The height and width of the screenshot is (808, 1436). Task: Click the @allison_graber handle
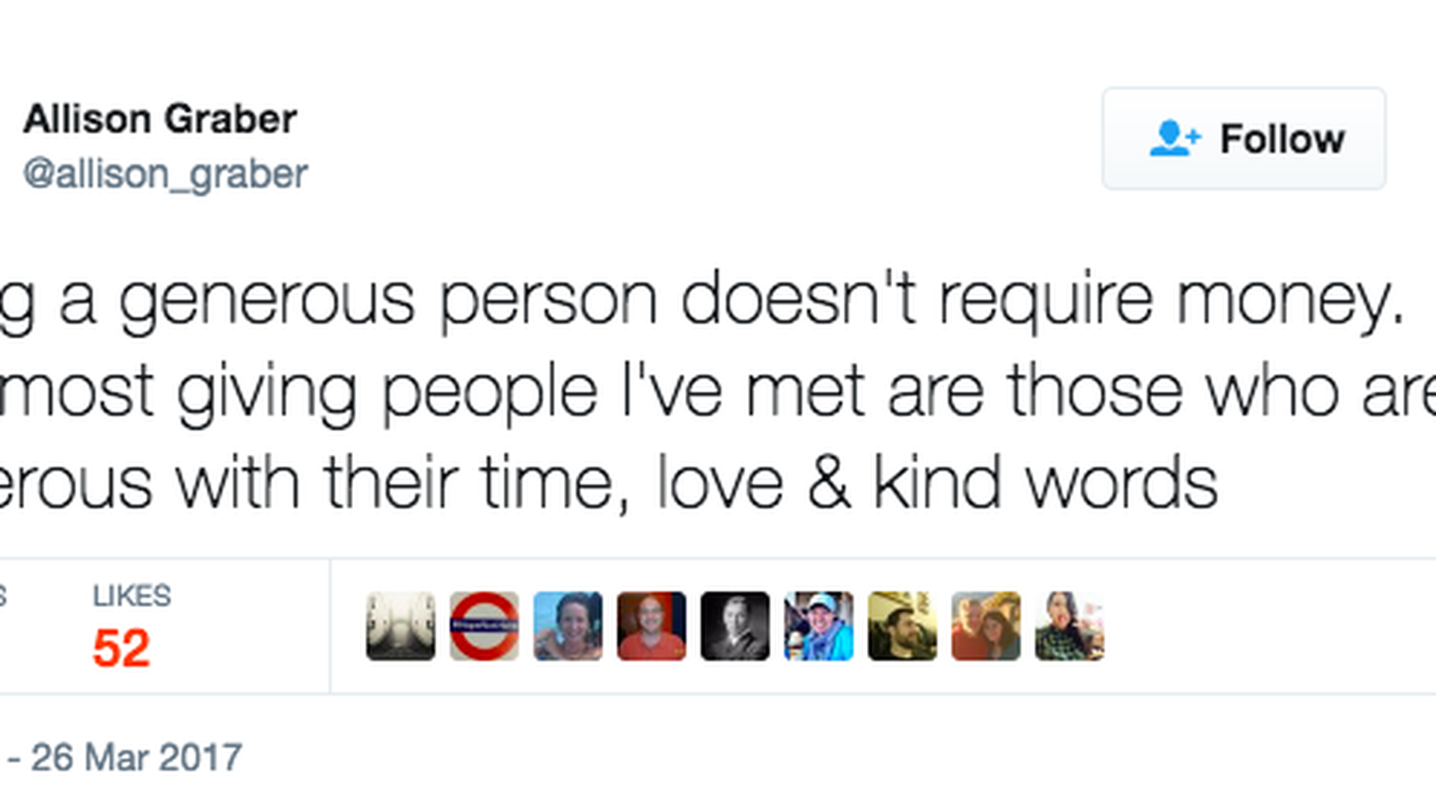click(x=165, y=174)
